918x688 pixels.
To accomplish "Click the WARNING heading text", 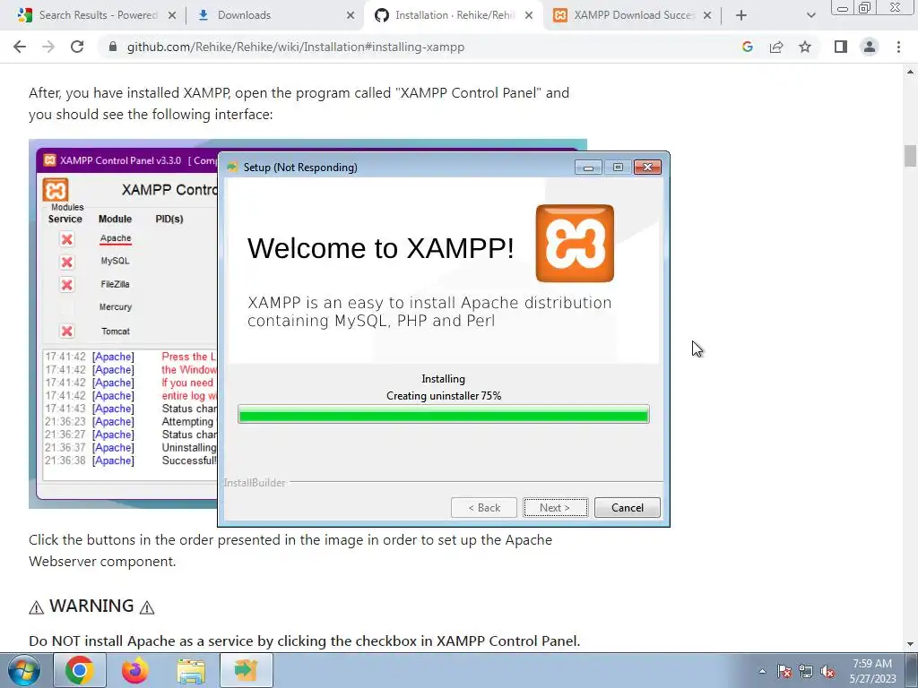I will [x=91, y=606].
